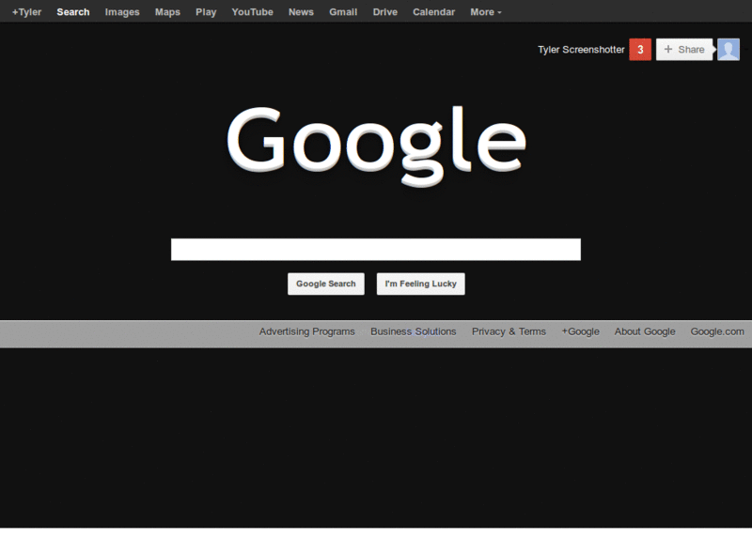The width and height of the screenshot is (752, 538).
Task: Open Calendar from the top bar
Action: (x=433, y=12)
